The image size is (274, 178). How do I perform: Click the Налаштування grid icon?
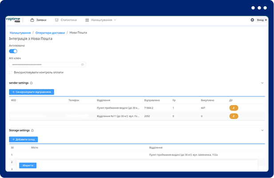pos(87,20)
